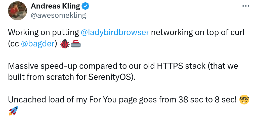The image size is (258, 117).
Task: Click the "8 sec!" text
Action: pyautogui.click(x=225, y=100)
